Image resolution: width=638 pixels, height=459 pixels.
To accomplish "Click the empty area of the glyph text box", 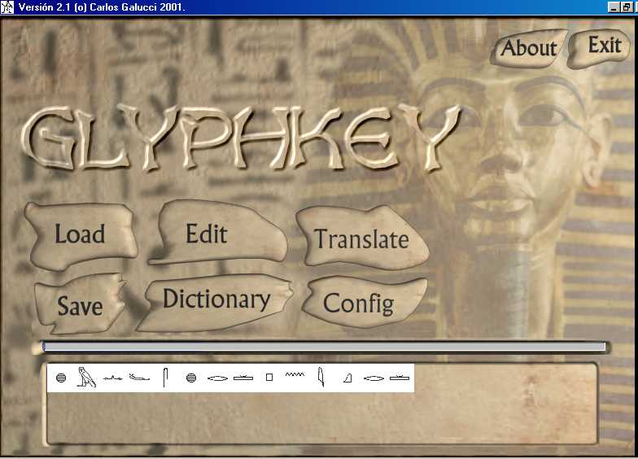I will [321, 417].
